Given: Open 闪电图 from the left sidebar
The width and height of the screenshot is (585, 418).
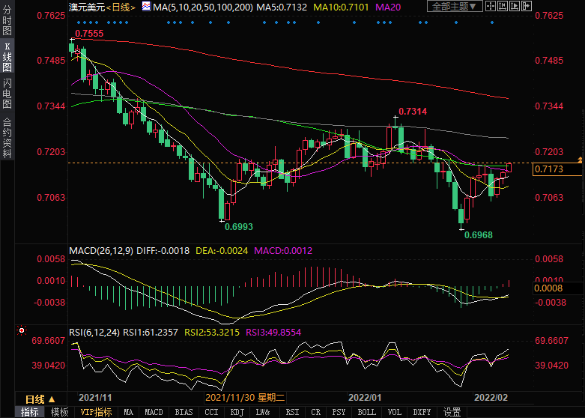Looking at the screenshot, I should [7, 93].
